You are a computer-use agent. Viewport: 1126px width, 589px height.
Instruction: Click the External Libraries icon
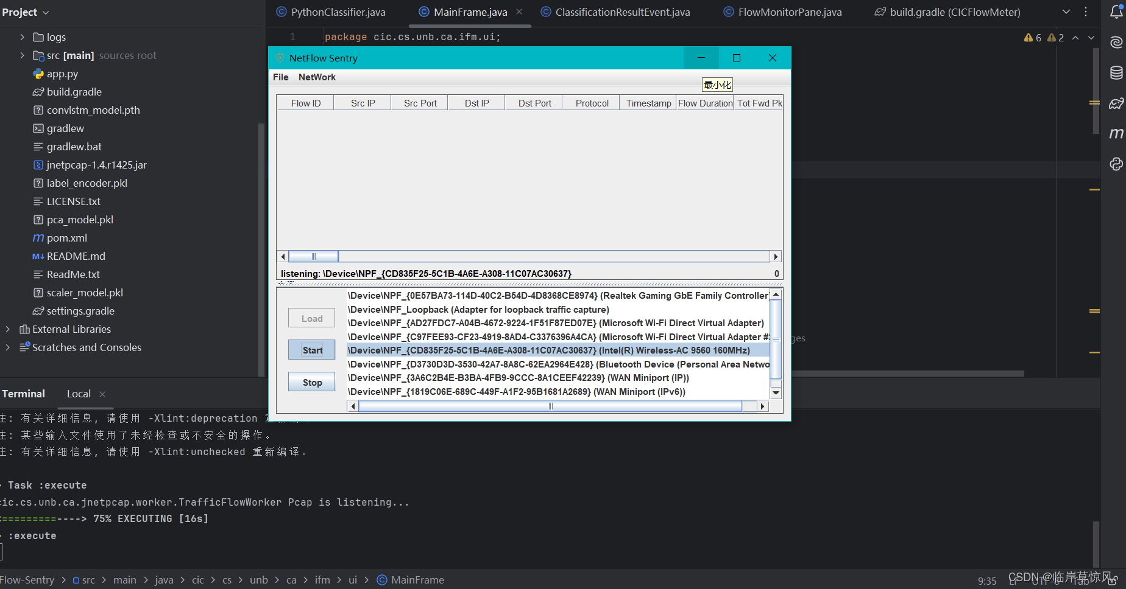coord(24,329)
